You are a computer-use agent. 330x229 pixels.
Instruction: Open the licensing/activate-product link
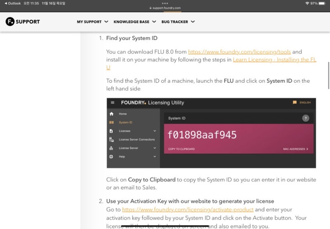(188, 210)
